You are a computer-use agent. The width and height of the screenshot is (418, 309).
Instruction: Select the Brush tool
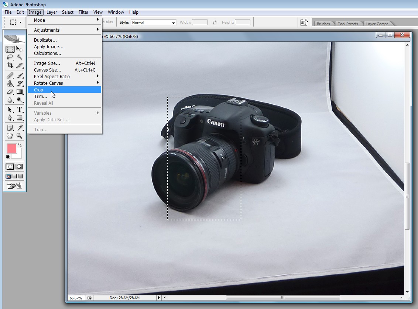[x=20, y=75]
